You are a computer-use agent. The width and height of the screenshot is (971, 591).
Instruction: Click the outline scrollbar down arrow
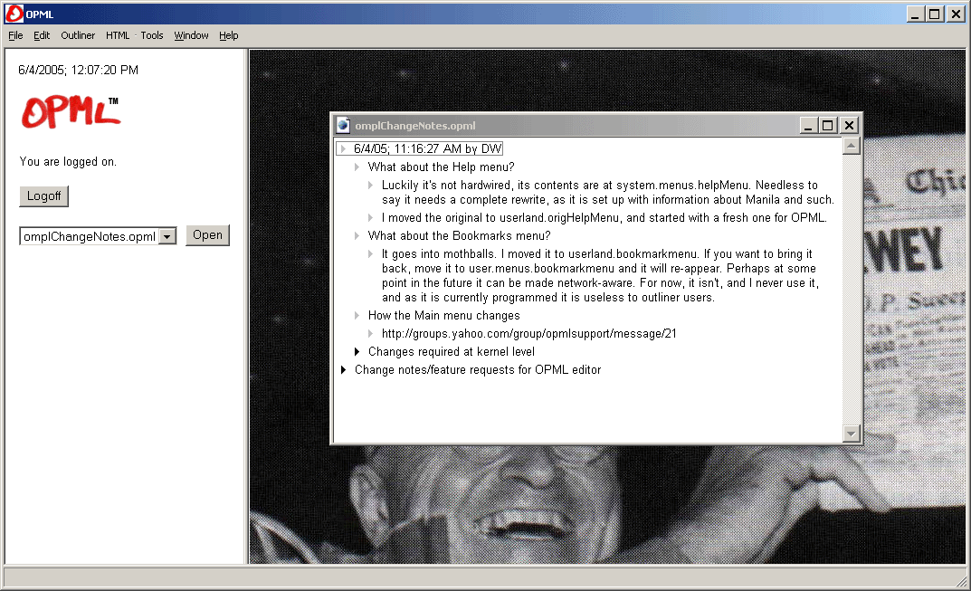tap(851, 434)
